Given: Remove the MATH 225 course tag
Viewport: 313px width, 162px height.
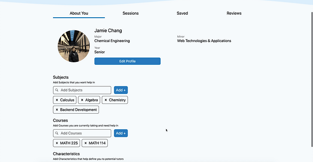Looking at the screenshot, I should 57,143.
